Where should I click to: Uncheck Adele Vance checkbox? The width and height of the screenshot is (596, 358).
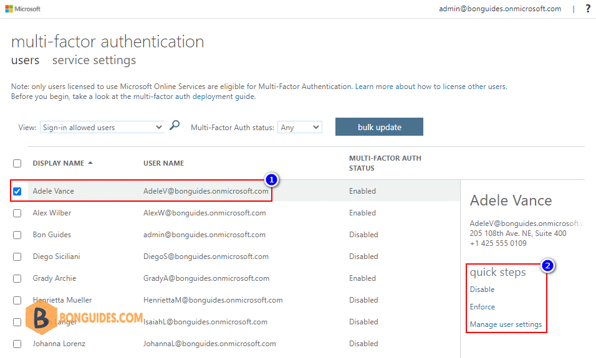coord(17,191)
